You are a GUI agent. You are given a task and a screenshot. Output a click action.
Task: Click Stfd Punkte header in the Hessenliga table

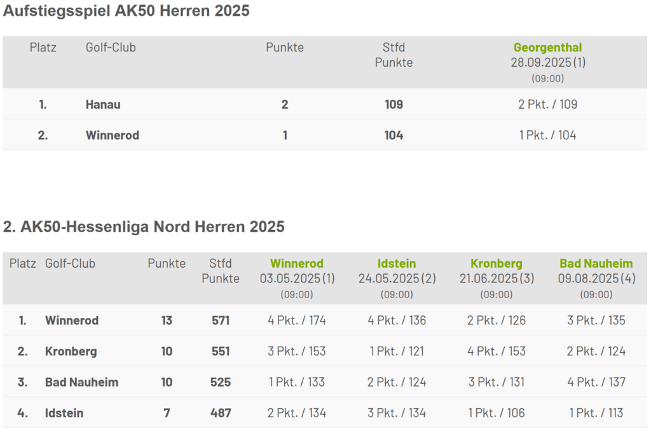pyautogui.click(x=221, y=271)
